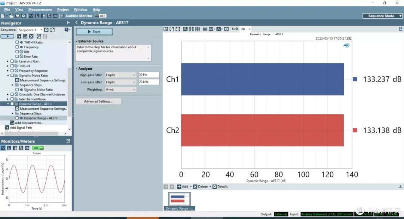Click the Low-pass filter 20 kHz field
Image resolution: width=404 pixels, height=219 pixels.
tap(149, 82)
